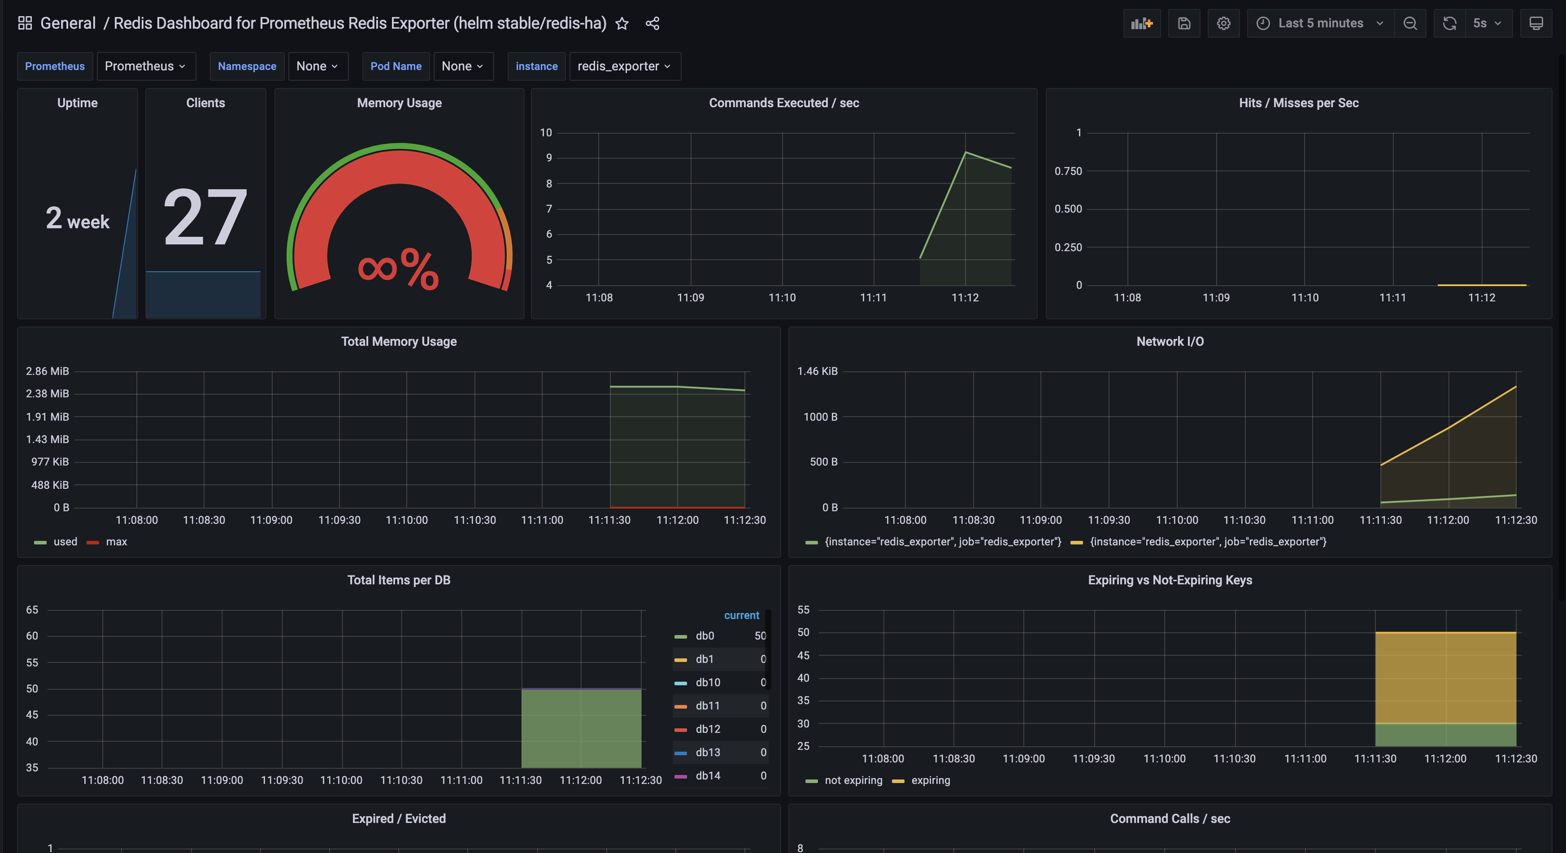Screen dimensions: 1566x853
Task: Click the add panel icon
Action: click(1142, 23)
